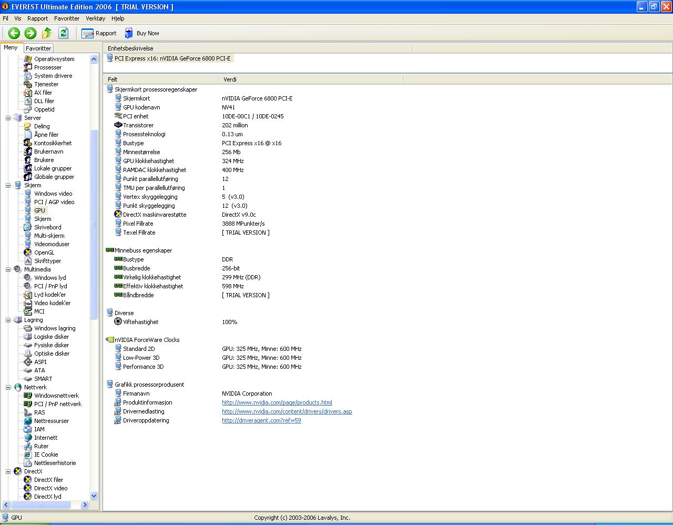
Task: Select the Viftehastighet fan speed row
Action: [176, 322]
